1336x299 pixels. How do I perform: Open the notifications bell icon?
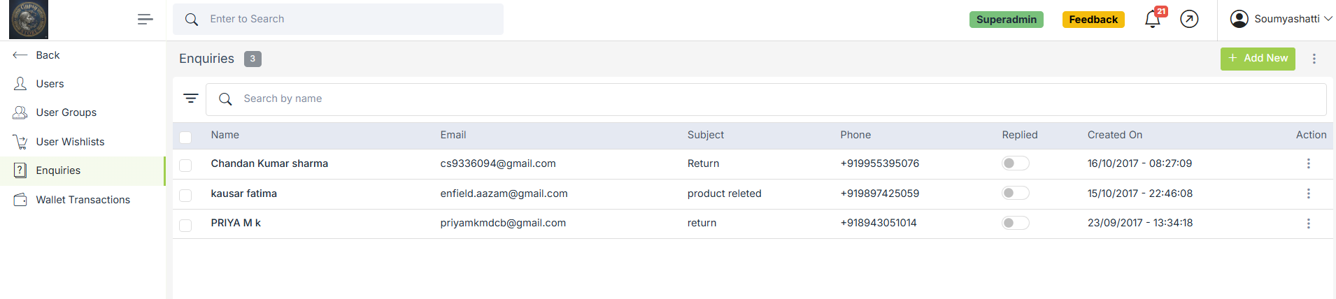(1152, 20)
